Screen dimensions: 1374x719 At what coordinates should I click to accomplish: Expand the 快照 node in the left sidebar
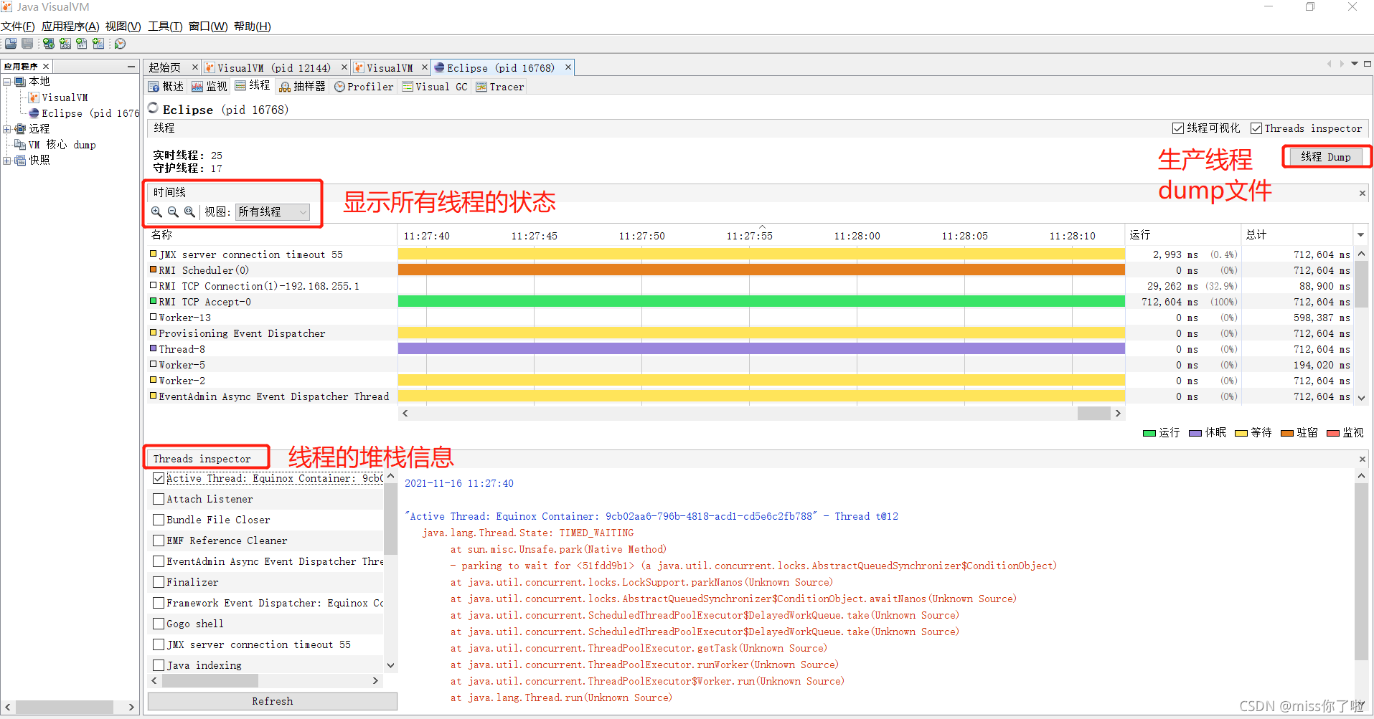8,160
